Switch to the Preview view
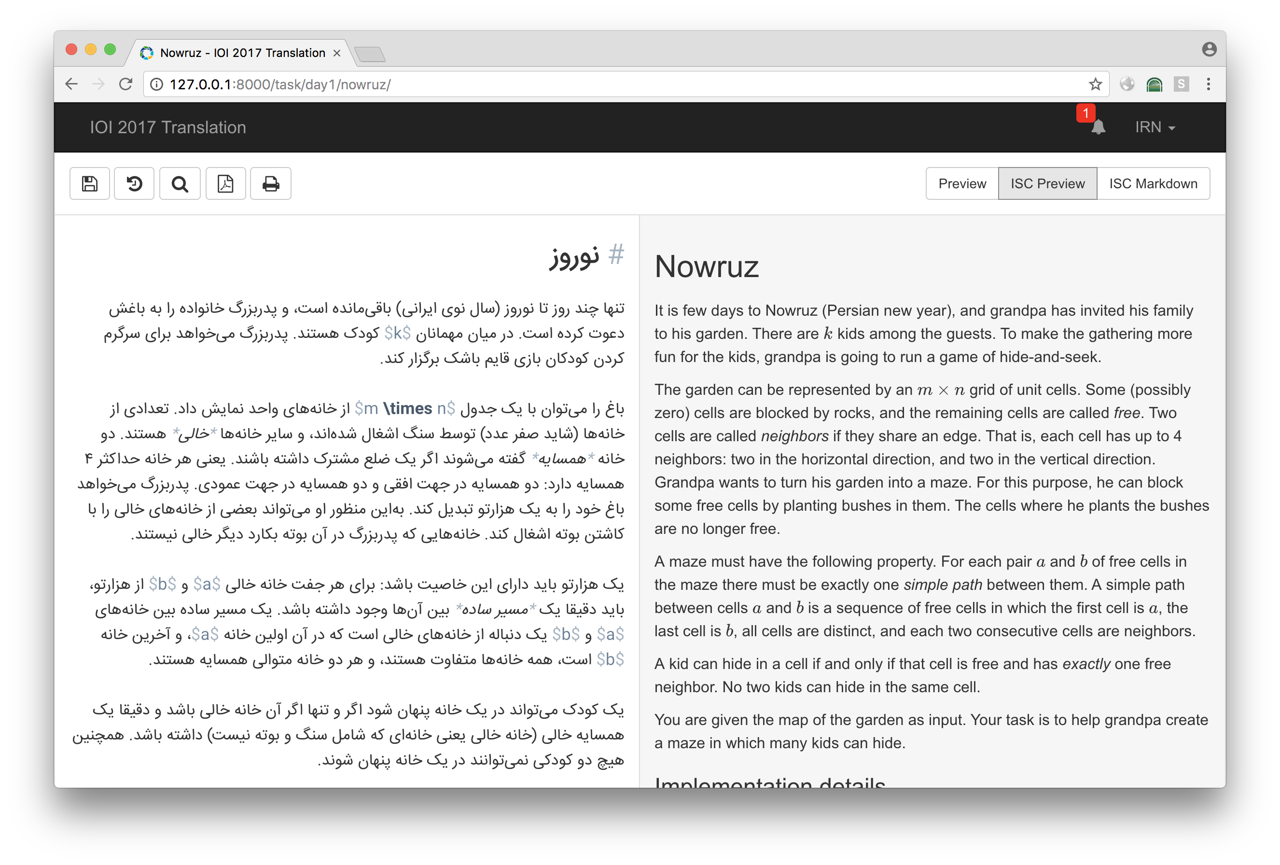Image resolution: width=1280 pixels, height=865 pixels. (x=961, y=183)
